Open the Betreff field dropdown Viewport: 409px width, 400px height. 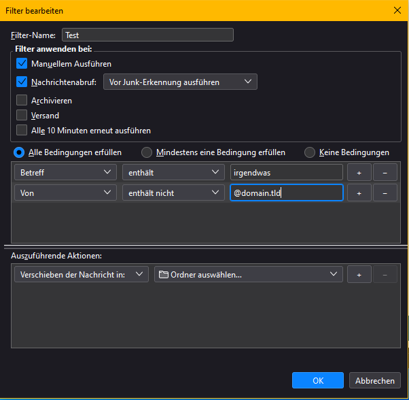tap(65, 173)
